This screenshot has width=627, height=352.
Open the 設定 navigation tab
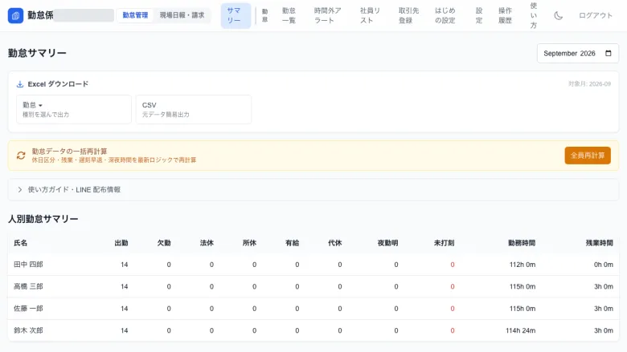pyautogui.click(x=479, y=15)
